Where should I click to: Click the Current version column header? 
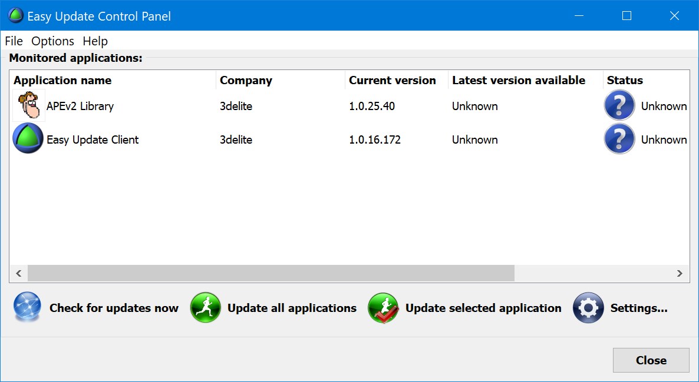[x=392, y=81]
